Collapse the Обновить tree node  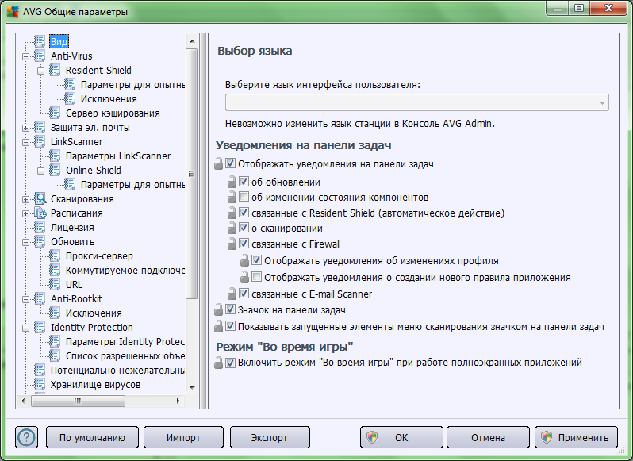(26, 242)
